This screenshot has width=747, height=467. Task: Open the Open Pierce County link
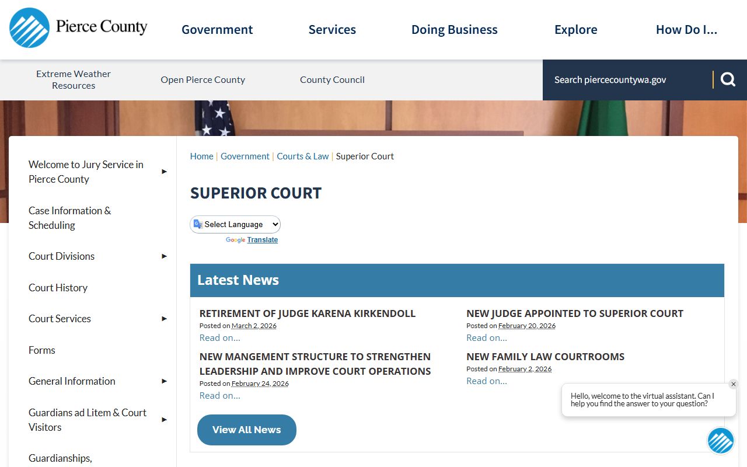pos(203,79)
